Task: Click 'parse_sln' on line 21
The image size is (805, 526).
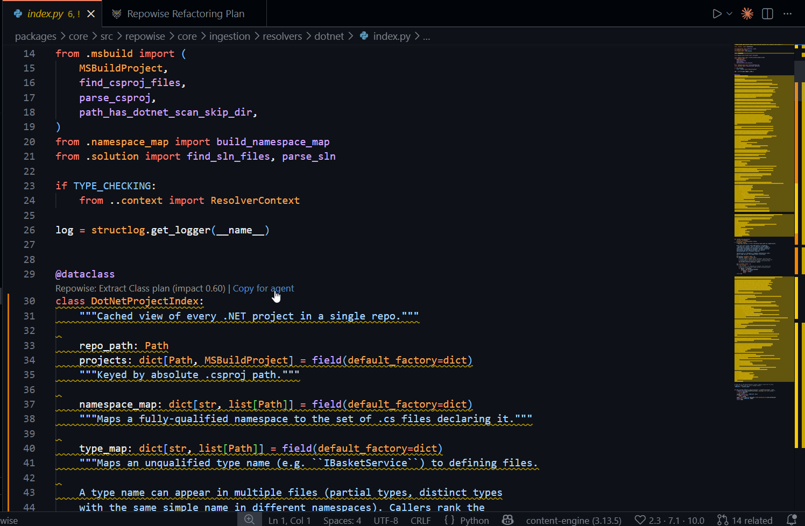Action: [x=309, y=157]
